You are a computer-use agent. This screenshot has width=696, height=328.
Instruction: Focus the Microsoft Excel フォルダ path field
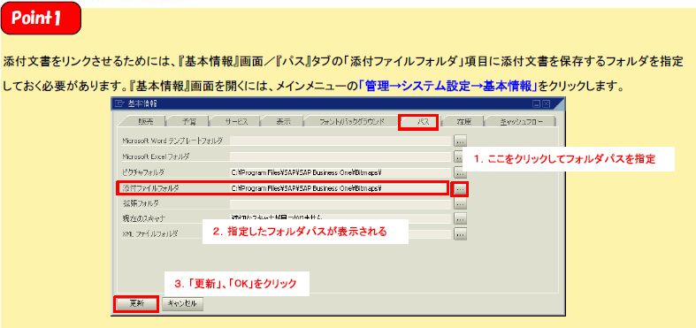coord(340,156)
